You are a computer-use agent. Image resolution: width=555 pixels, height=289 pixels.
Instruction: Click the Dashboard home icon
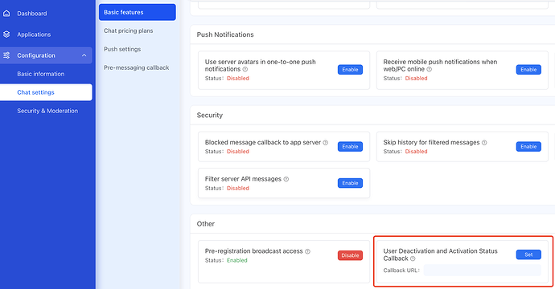click(6, 14)
